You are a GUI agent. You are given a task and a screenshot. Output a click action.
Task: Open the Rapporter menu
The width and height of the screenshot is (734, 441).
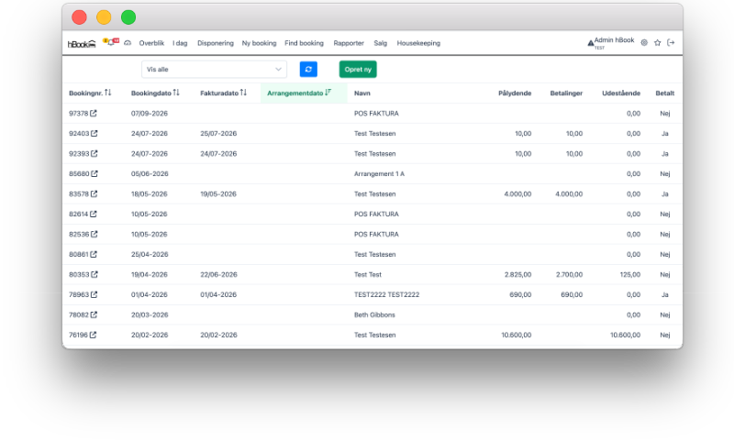coord(349,43)
